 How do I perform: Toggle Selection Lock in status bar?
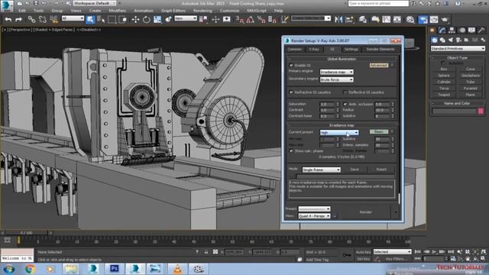coord(206,252)
